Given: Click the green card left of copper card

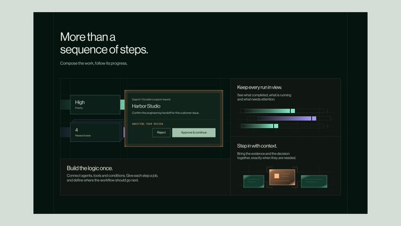Looking at the screenshot, I should [254, 182].
